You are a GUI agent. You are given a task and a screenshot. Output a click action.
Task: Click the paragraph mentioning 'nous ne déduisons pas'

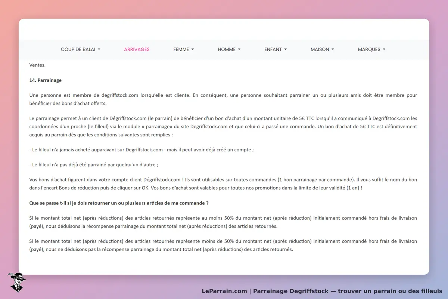coord(223,245)
